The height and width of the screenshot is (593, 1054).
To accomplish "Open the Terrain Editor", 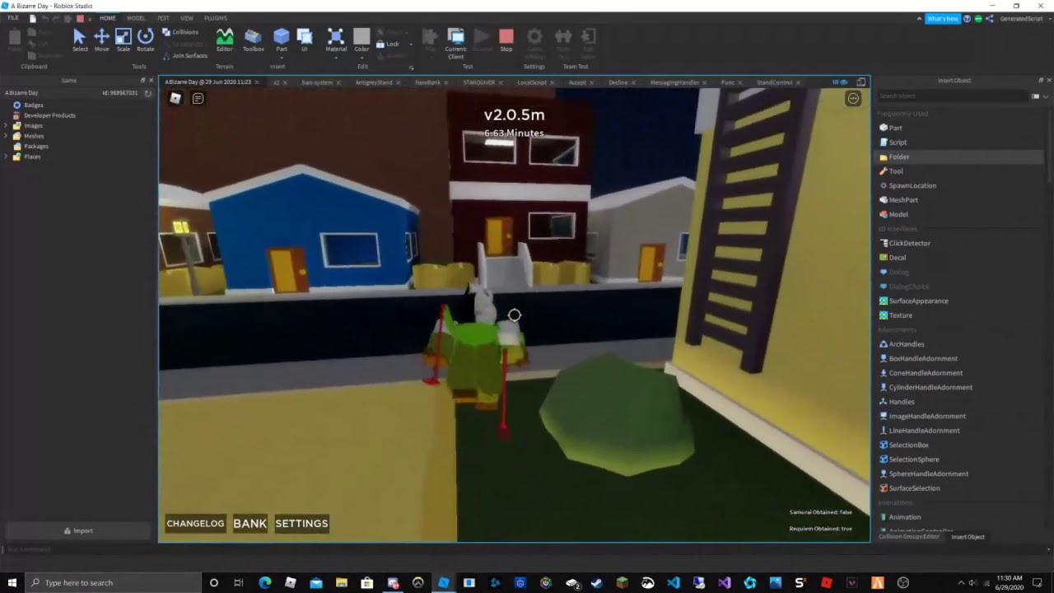I will (x=224, y=40).
